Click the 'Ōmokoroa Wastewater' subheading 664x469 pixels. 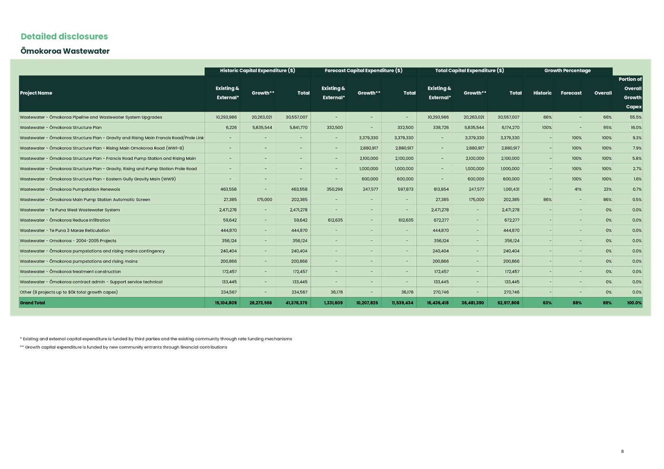coord(65,51)
